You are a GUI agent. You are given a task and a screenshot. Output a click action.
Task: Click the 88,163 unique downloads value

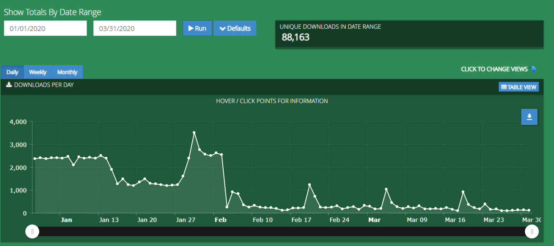295,37
